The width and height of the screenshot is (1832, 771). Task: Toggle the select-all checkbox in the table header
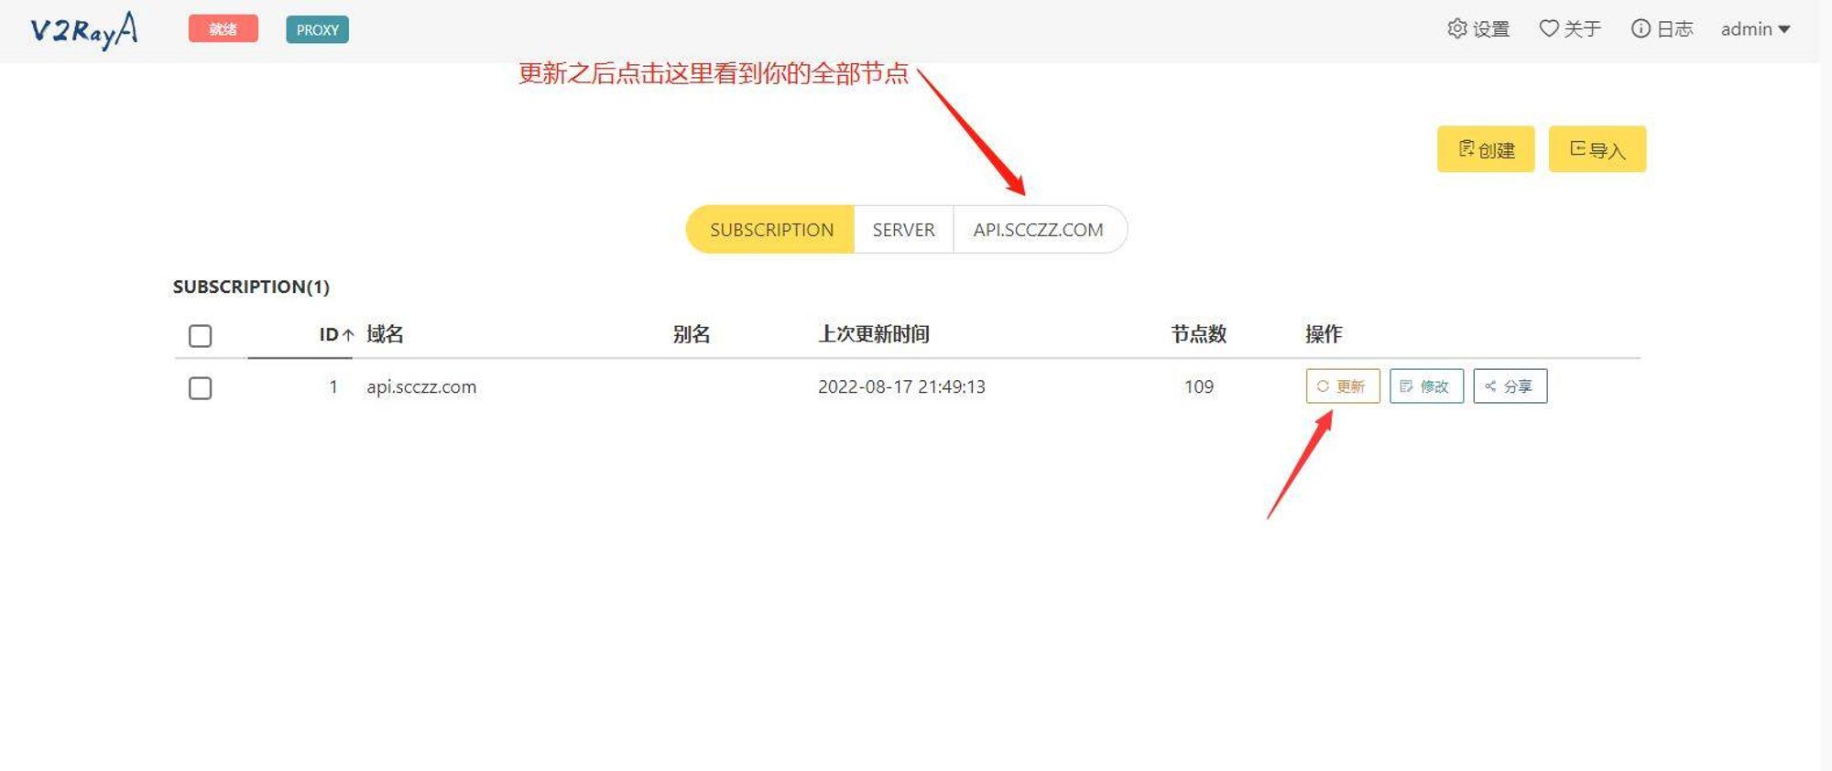click(200, 336)
